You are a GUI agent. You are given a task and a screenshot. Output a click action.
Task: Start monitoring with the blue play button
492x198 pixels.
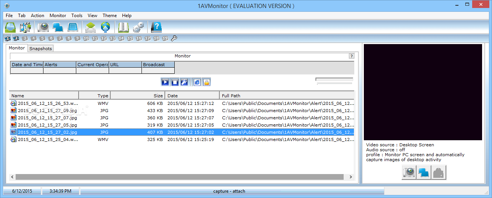click(x=165, y=82)
